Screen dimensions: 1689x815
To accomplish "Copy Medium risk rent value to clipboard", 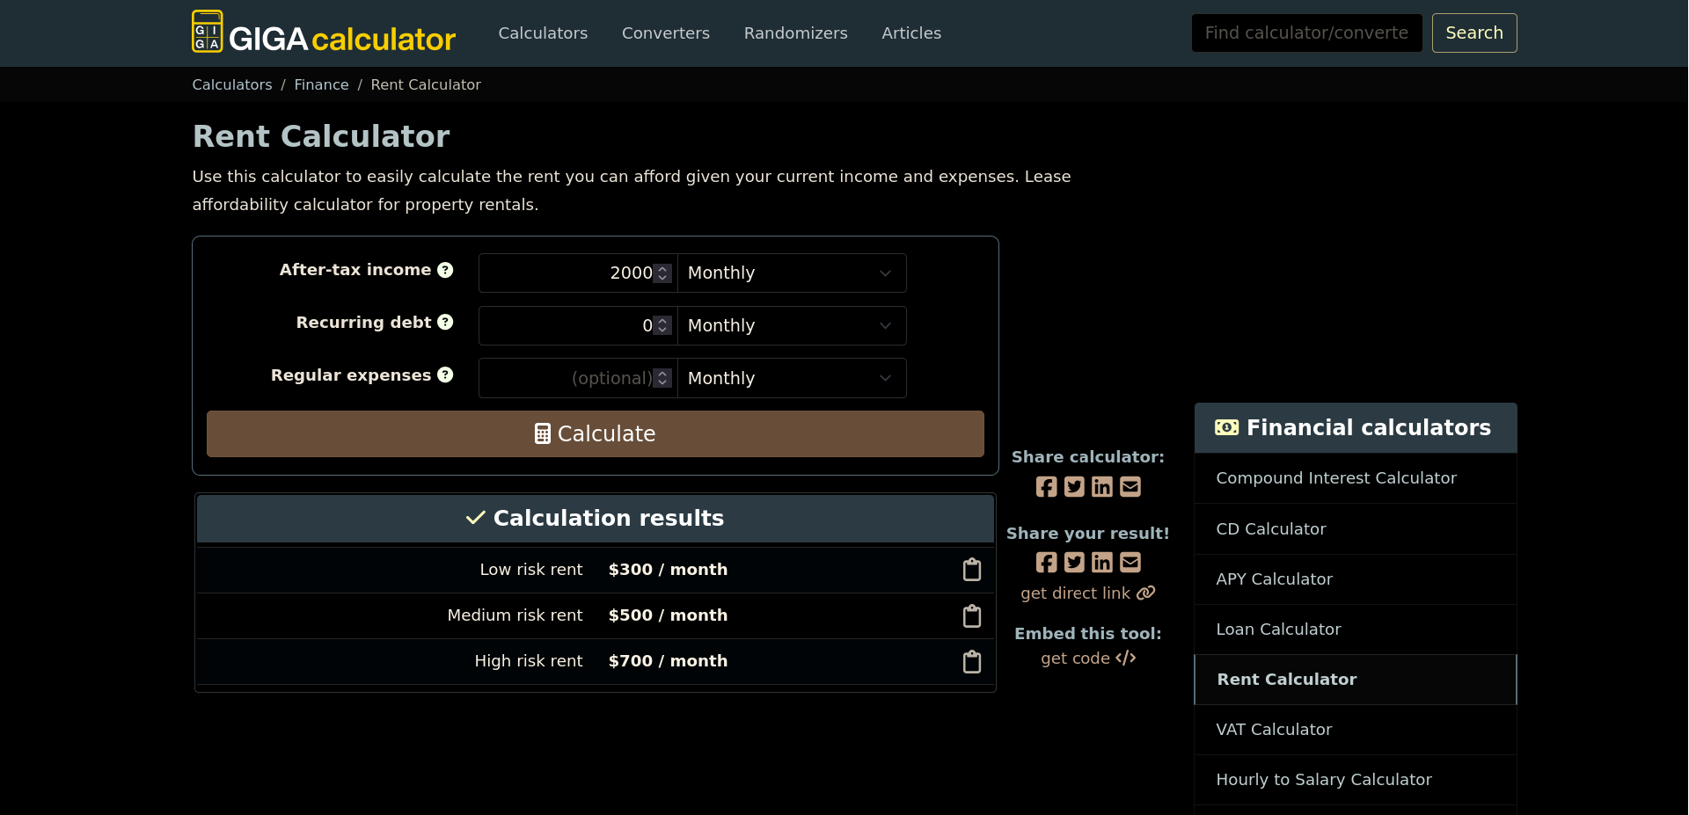I will 972,615.
